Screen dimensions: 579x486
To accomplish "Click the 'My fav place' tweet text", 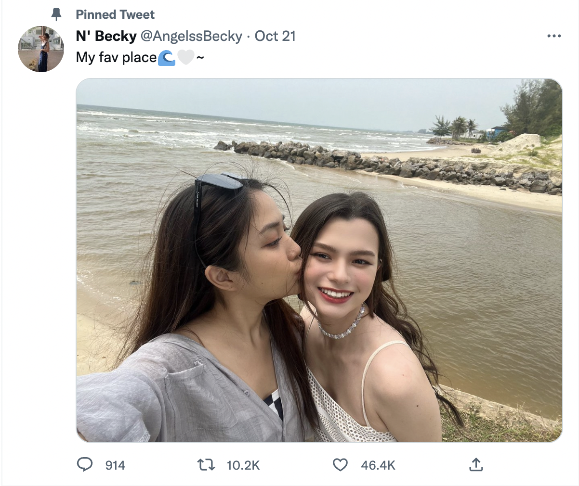I will 116,58.
